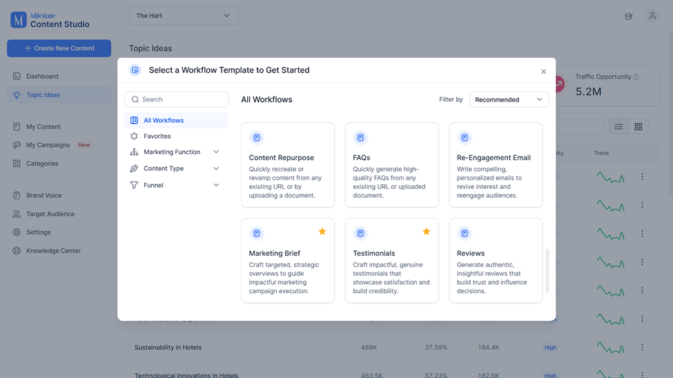673x378 pixels.
Task: Click the Content Type pen icon
Action: click(x=134, y=168)
